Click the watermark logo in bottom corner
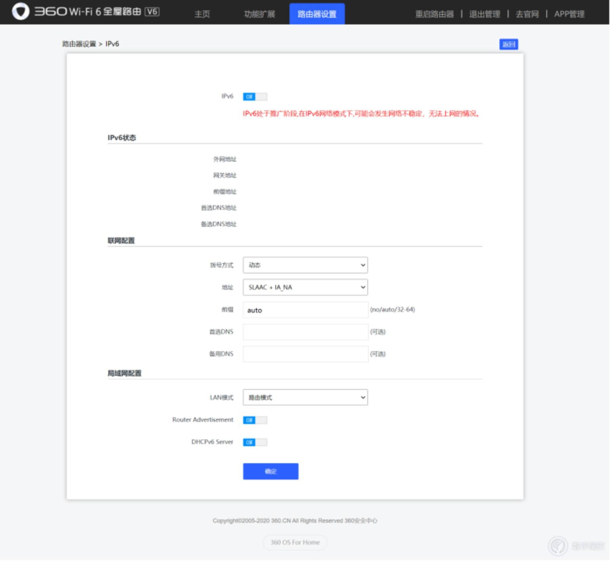610x561 pixels. (x=558, y=546)
